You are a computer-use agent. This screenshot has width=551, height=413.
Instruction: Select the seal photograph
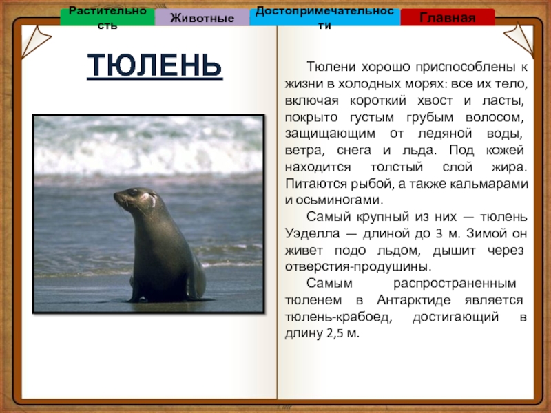pos(149,214)
